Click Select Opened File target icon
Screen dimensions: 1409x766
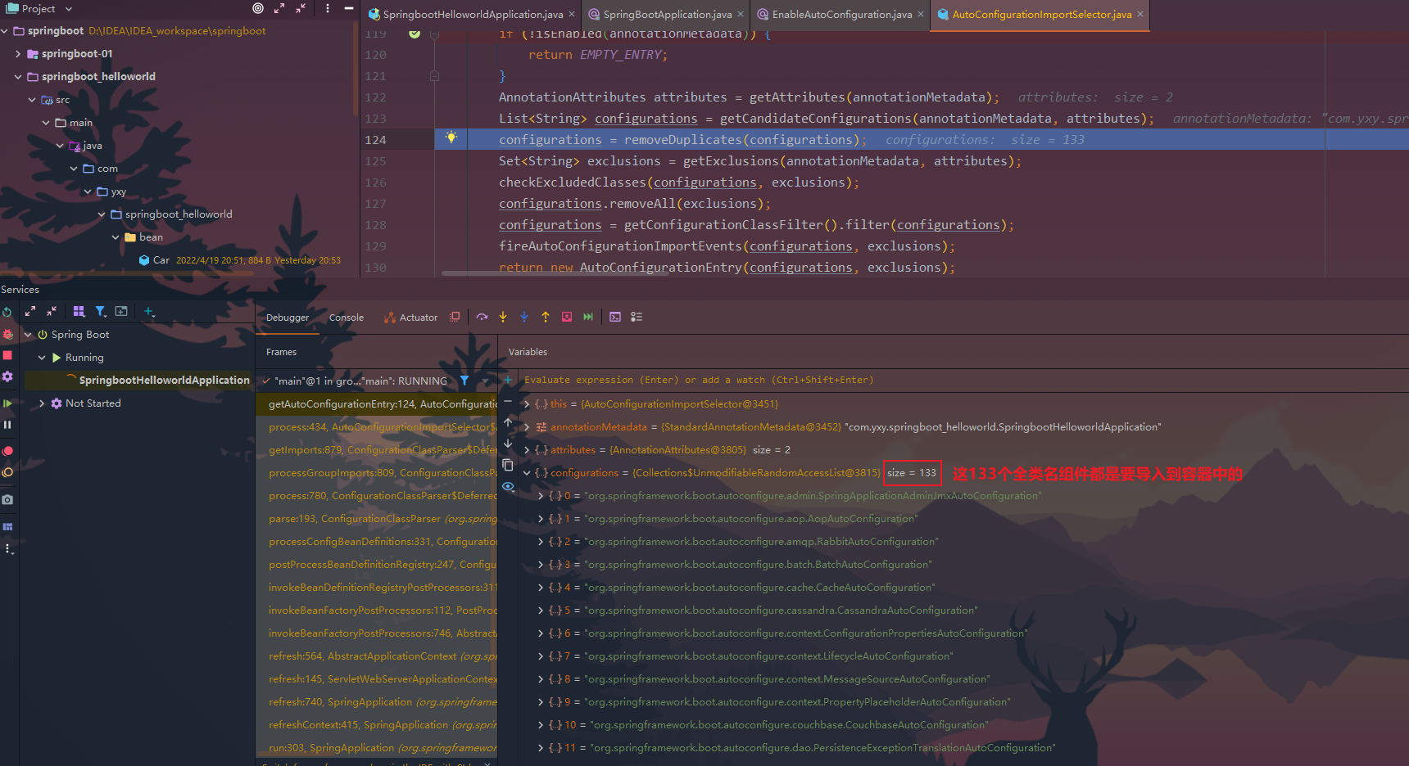(258, 8)
